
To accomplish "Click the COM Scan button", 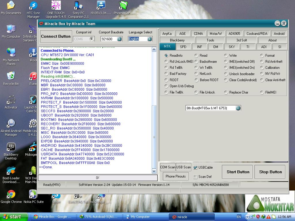I will (168, 167).
